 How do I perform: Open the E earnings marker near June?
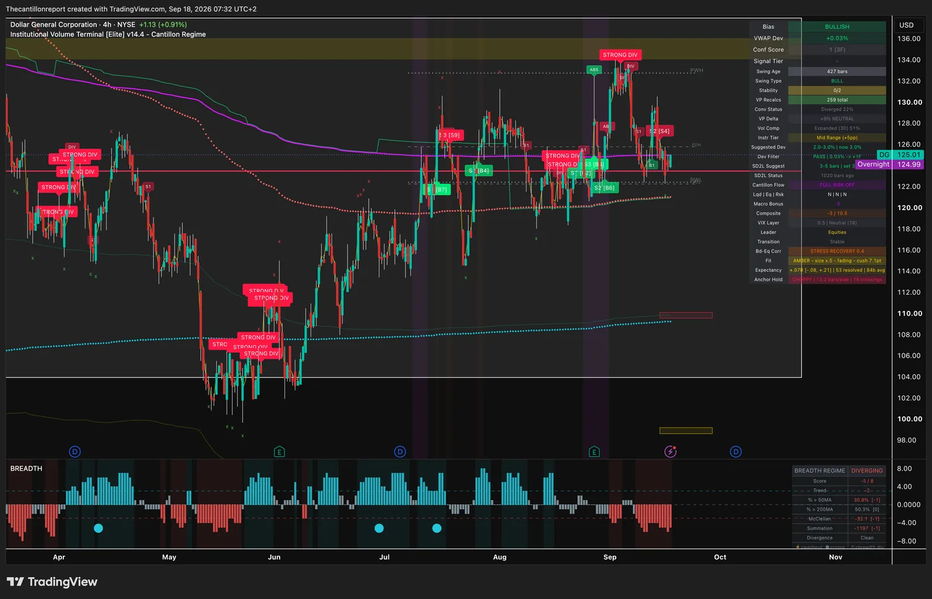(x=280, y=452)
